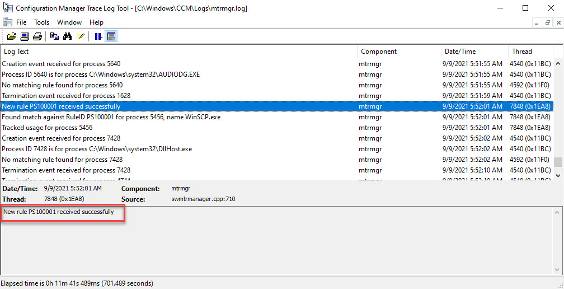
Task: Toggle the Show/Hide details pane icon
Action: 111,36
